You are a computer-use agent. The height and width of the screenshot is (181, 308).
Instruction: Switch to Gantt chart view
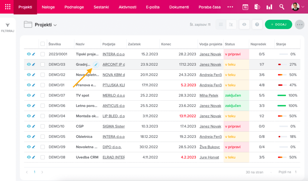pos(231,25)
